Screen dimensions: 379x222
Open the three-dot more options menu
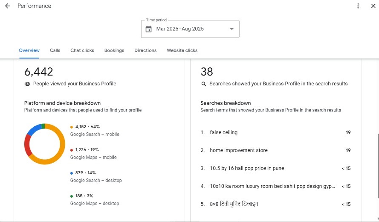click(x=358, y=6)
